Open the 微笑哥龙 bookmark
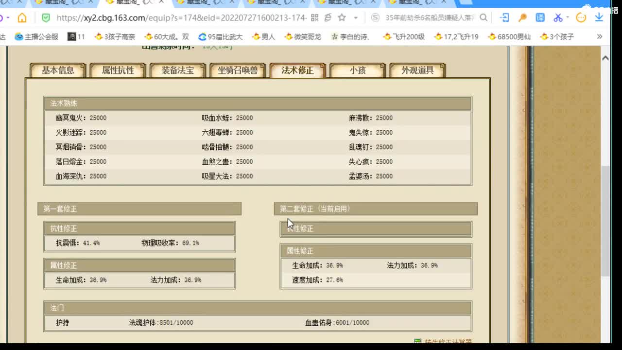The image size is (622, 350). [x=303, y=36]
